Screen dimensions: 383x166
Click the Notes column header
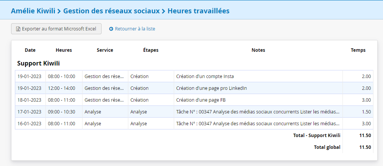tap(258, 50)
